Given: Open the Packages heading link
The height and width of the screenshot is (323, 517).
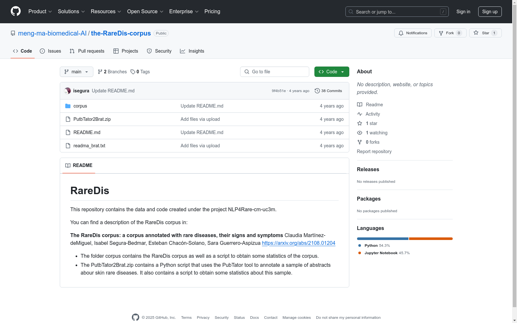Looking at the screenshot, I should 369,199.
